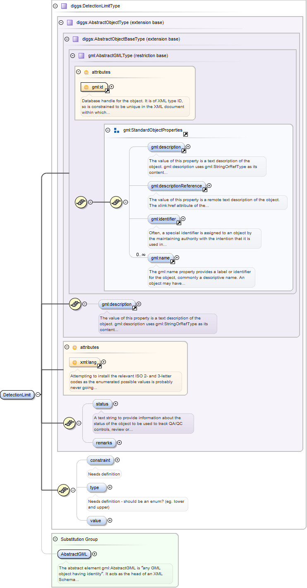Select the DetectionLimit element node
Screen dimensions: 307x588
point(17,395)
